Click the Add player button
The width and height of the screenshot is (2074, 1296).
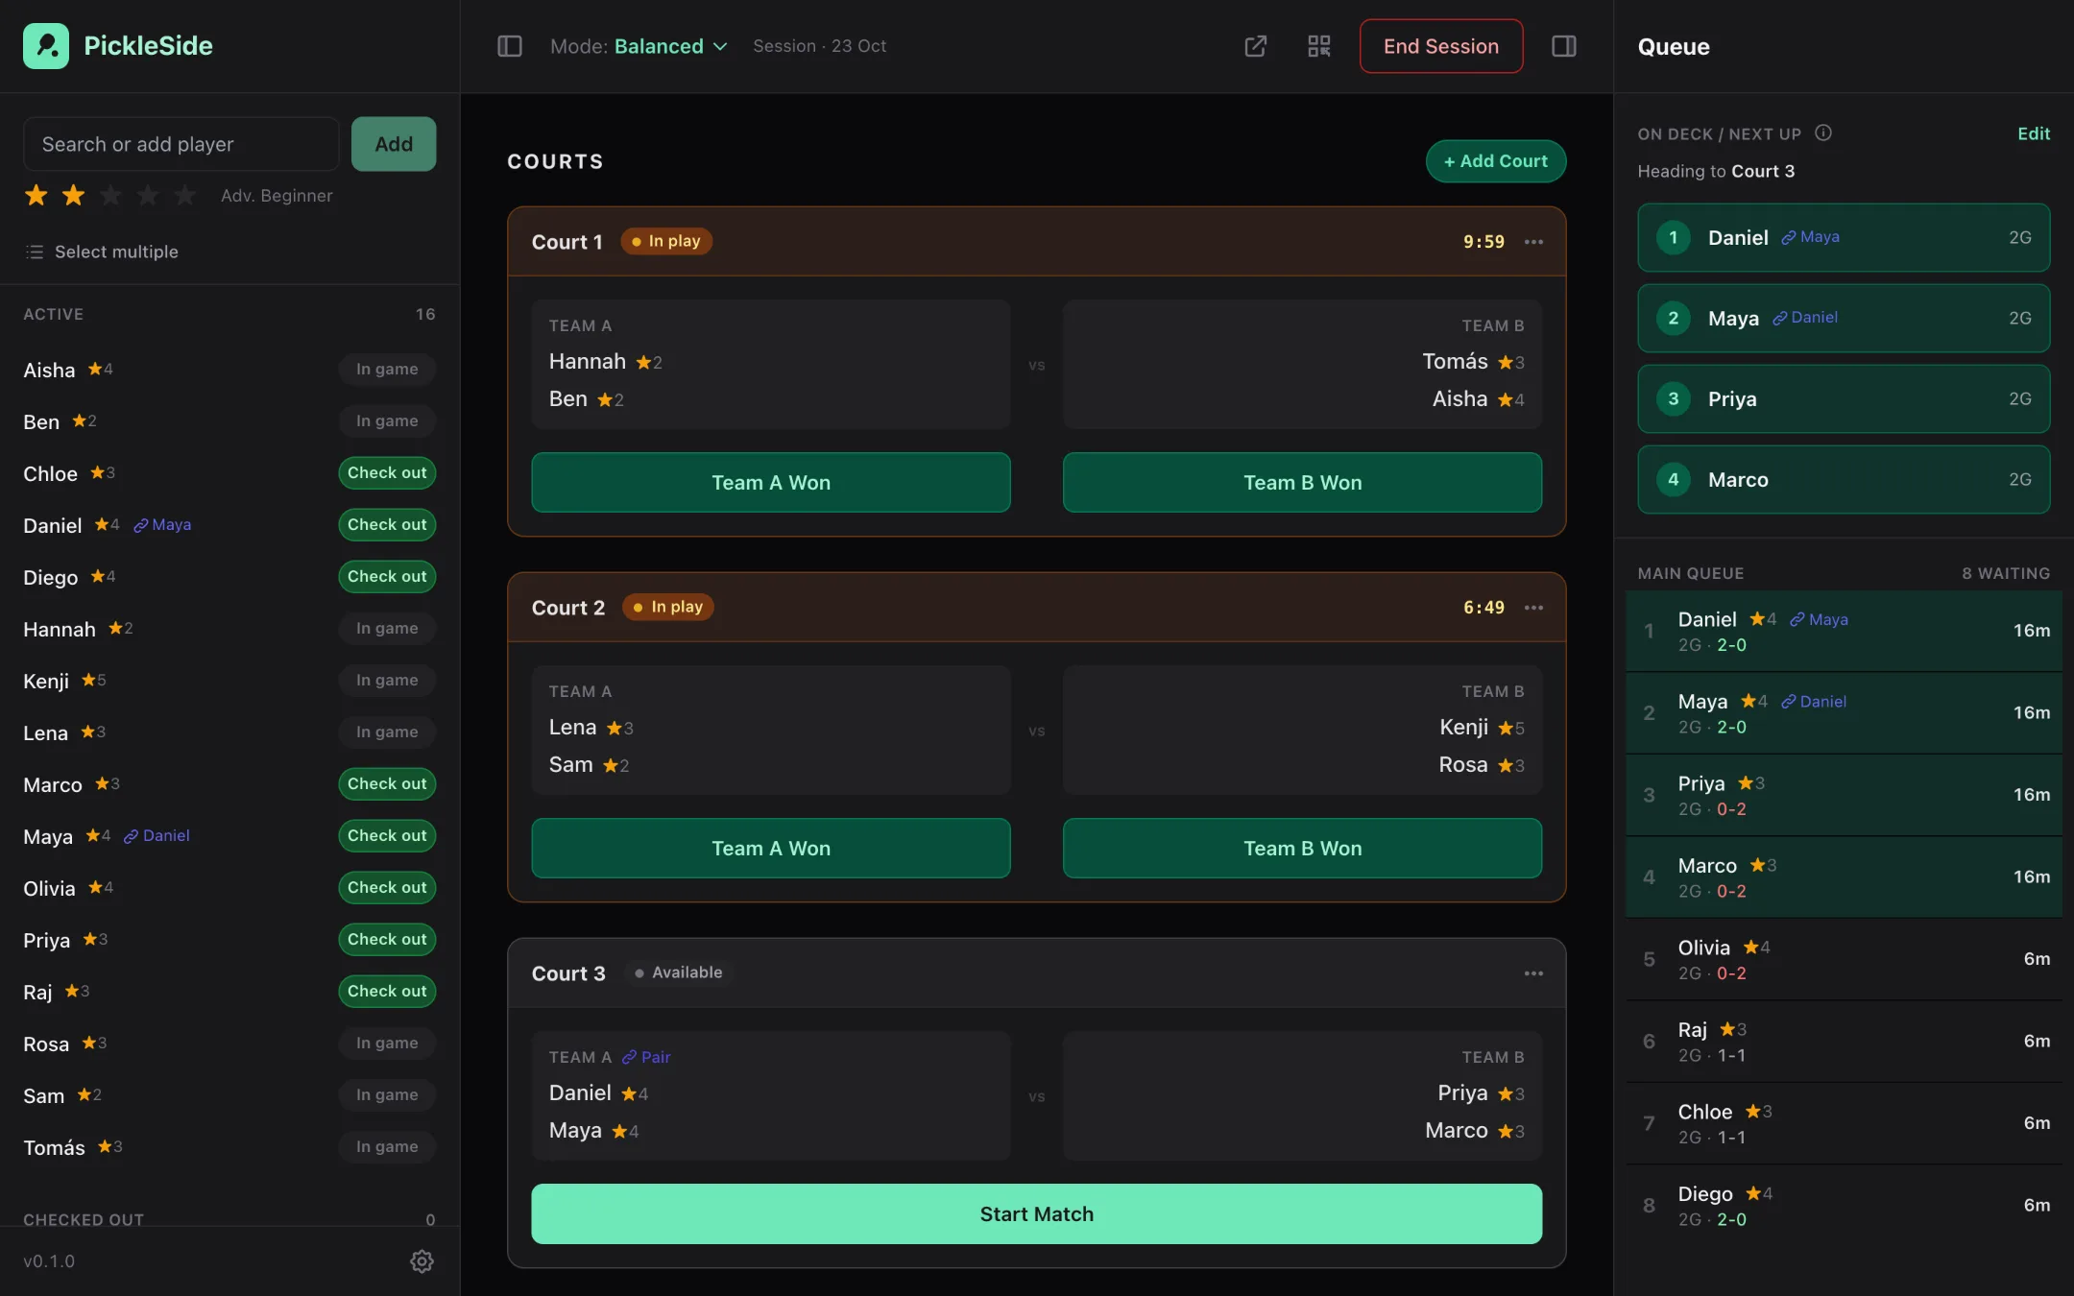[394, 144]
